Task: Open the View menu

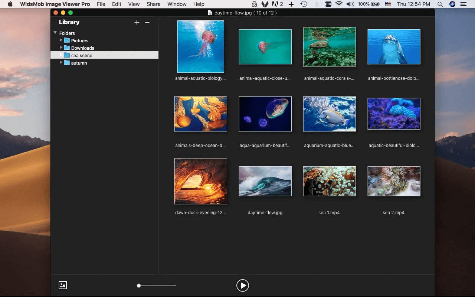Action: coord(134,4)
